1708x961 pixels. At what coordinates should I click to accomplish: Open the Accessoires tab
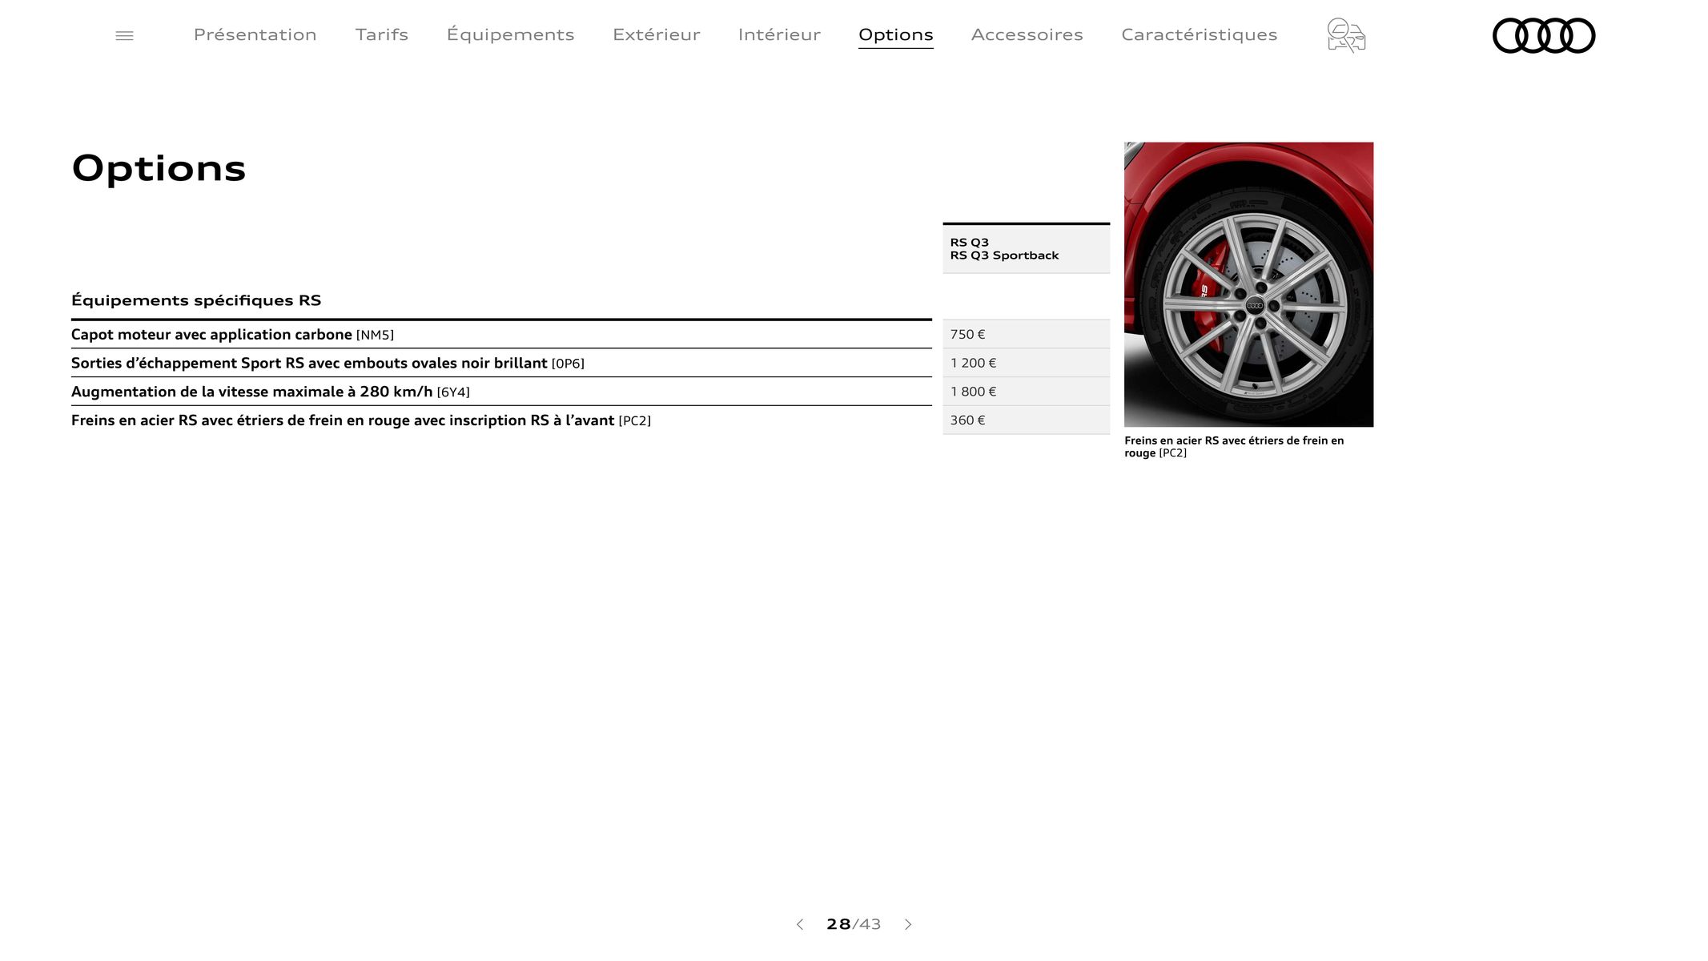tap(1027, 34)
